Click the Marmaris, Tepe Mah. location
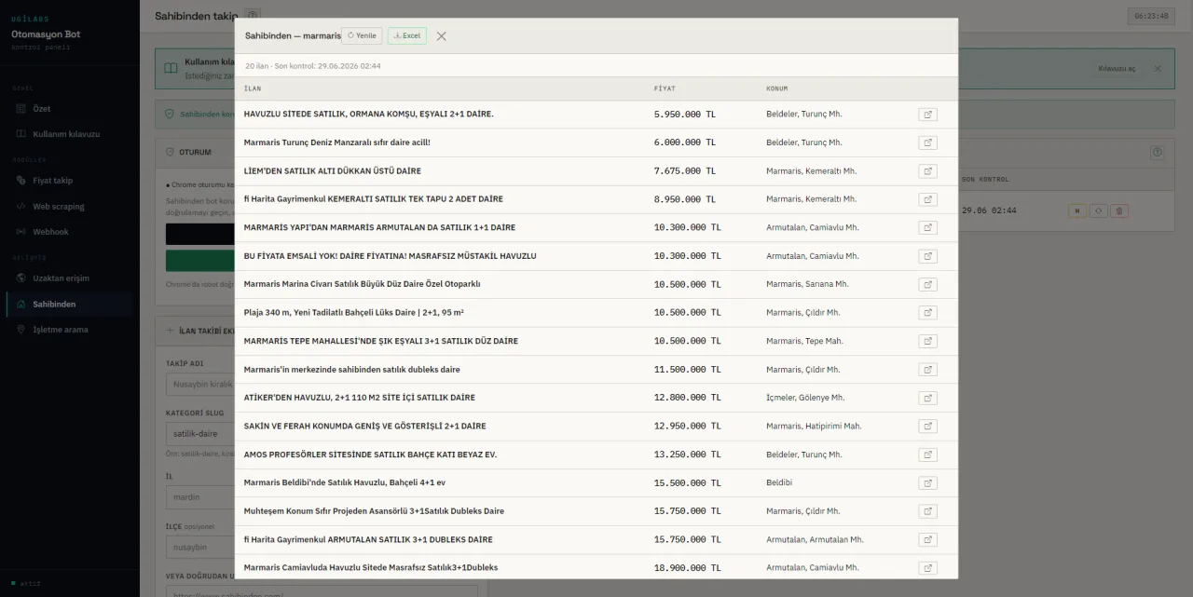Image resolution: width=1193 pixels, height=597 pixels. click(x=804, y=341)
